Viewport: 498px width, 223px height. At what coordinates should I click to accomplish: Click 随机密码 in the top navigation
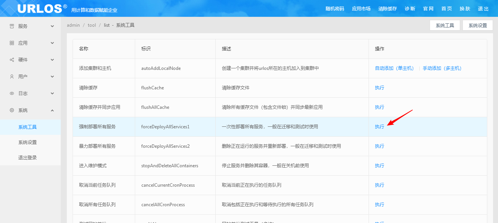tap(335, 9)
